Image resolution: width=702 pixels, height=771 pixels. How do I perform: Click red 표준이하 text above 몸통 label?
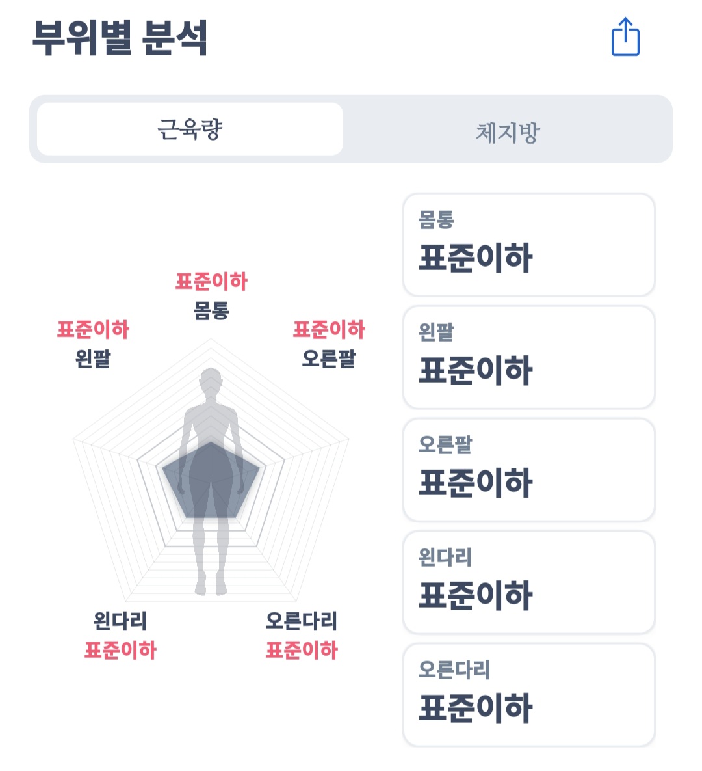(211, 282)
